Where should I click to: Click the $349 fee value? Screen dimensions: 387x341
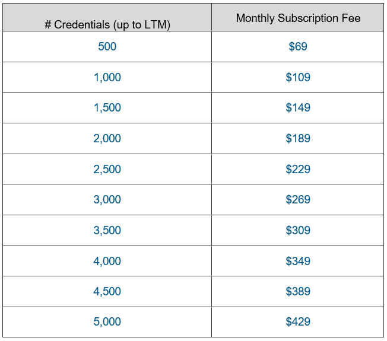pos(298,261)
